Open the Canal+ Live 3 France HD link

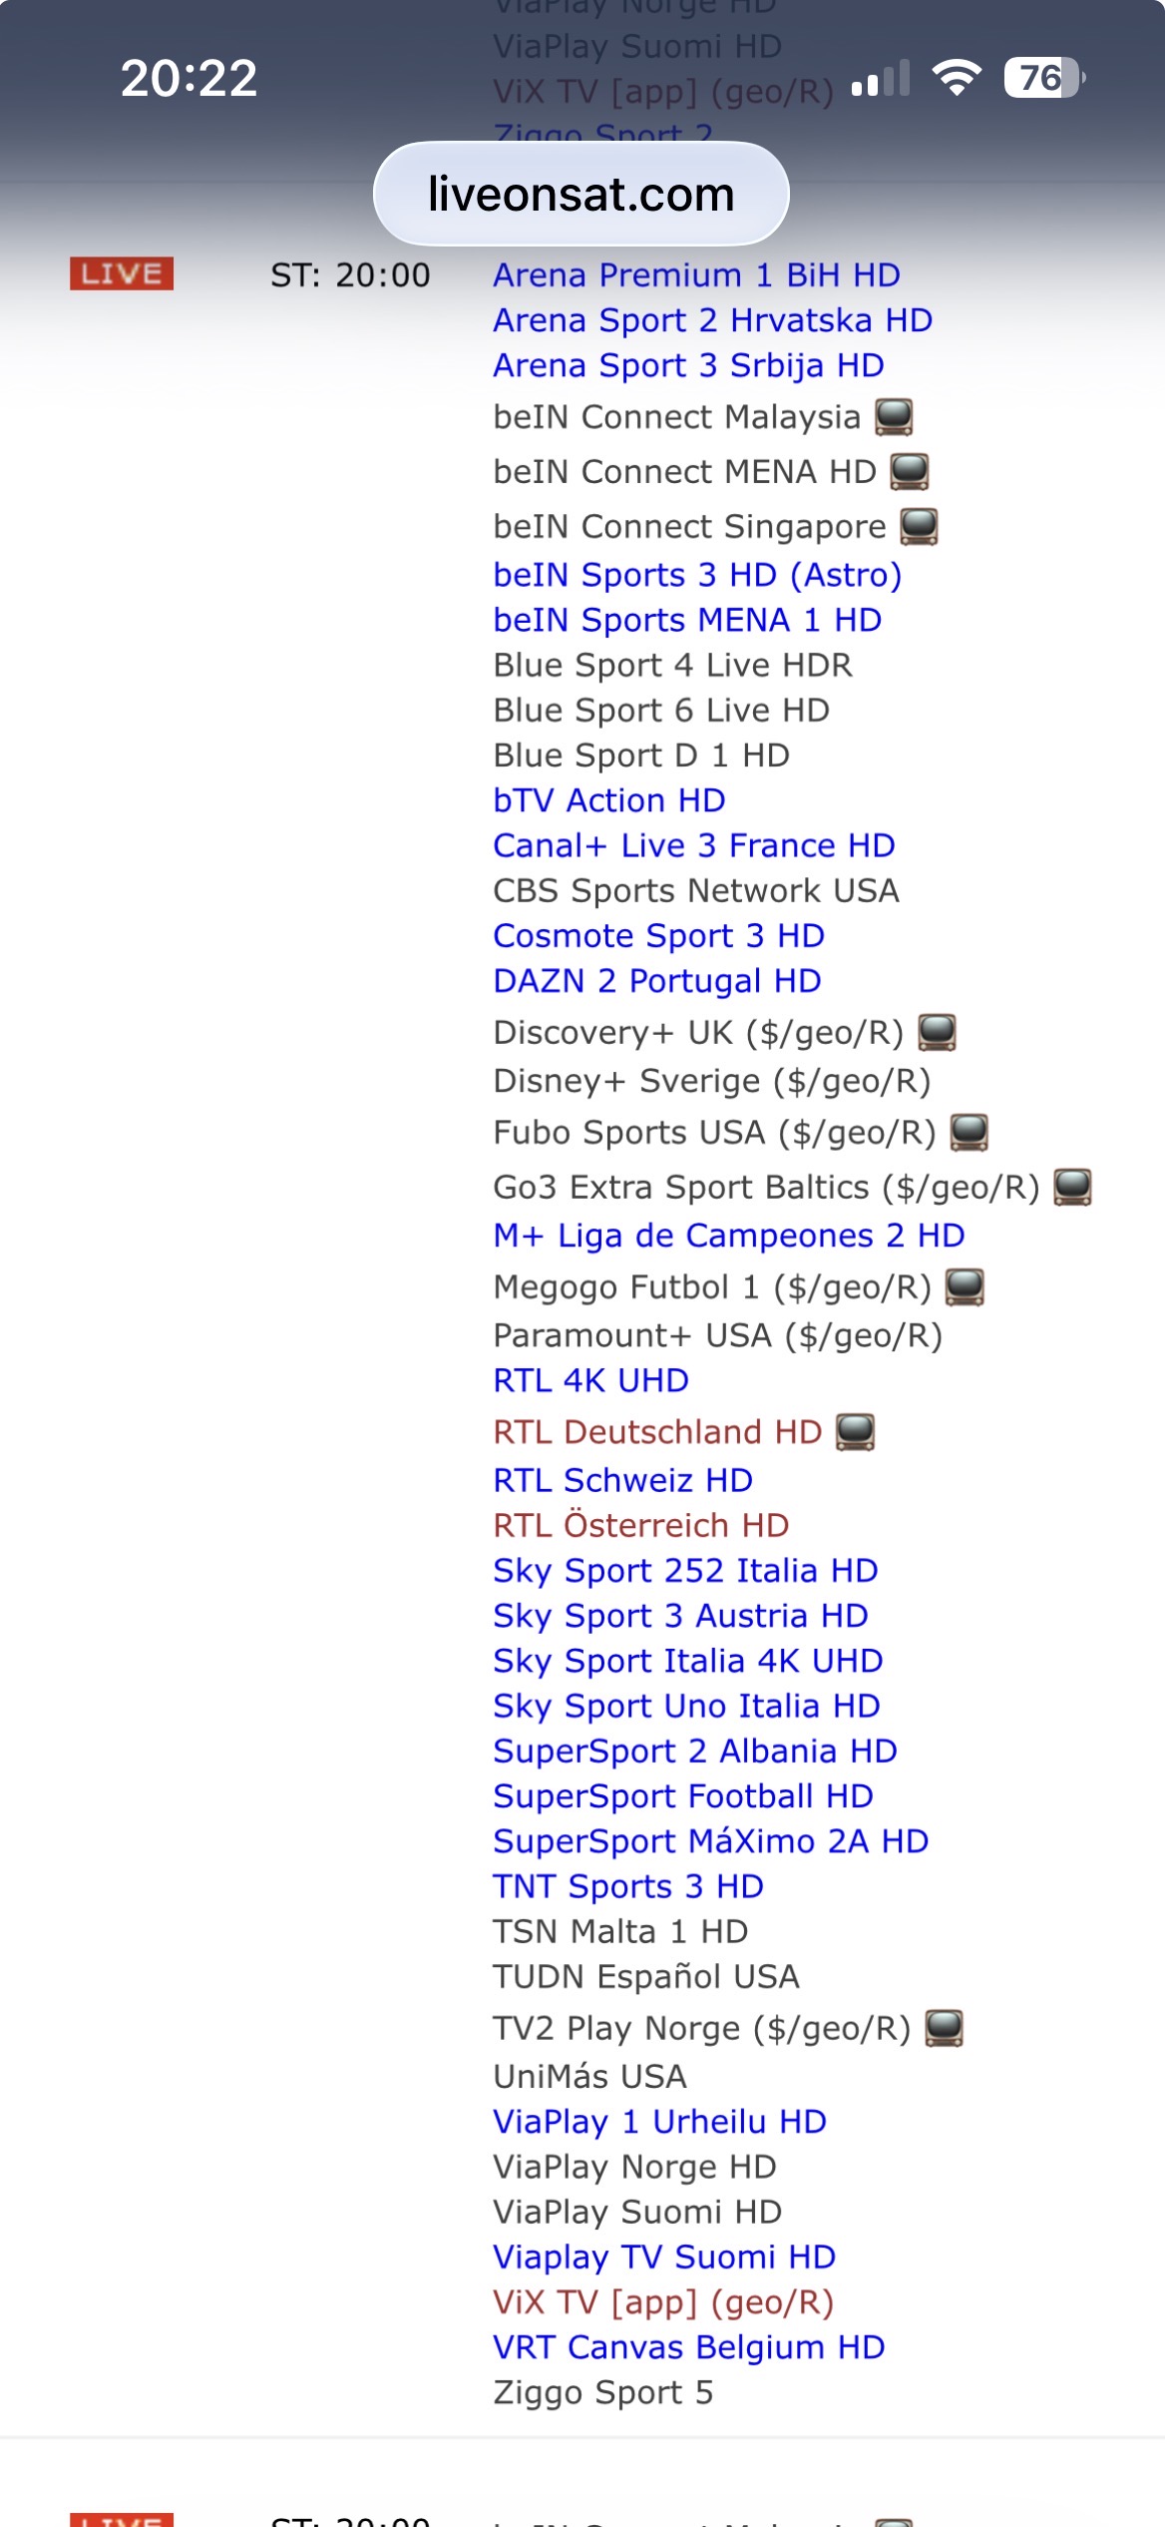pos(693,845)
